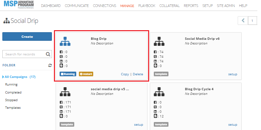
Task: Click LinkedIn icon in Blog Drip card
Action: [61, 61]
